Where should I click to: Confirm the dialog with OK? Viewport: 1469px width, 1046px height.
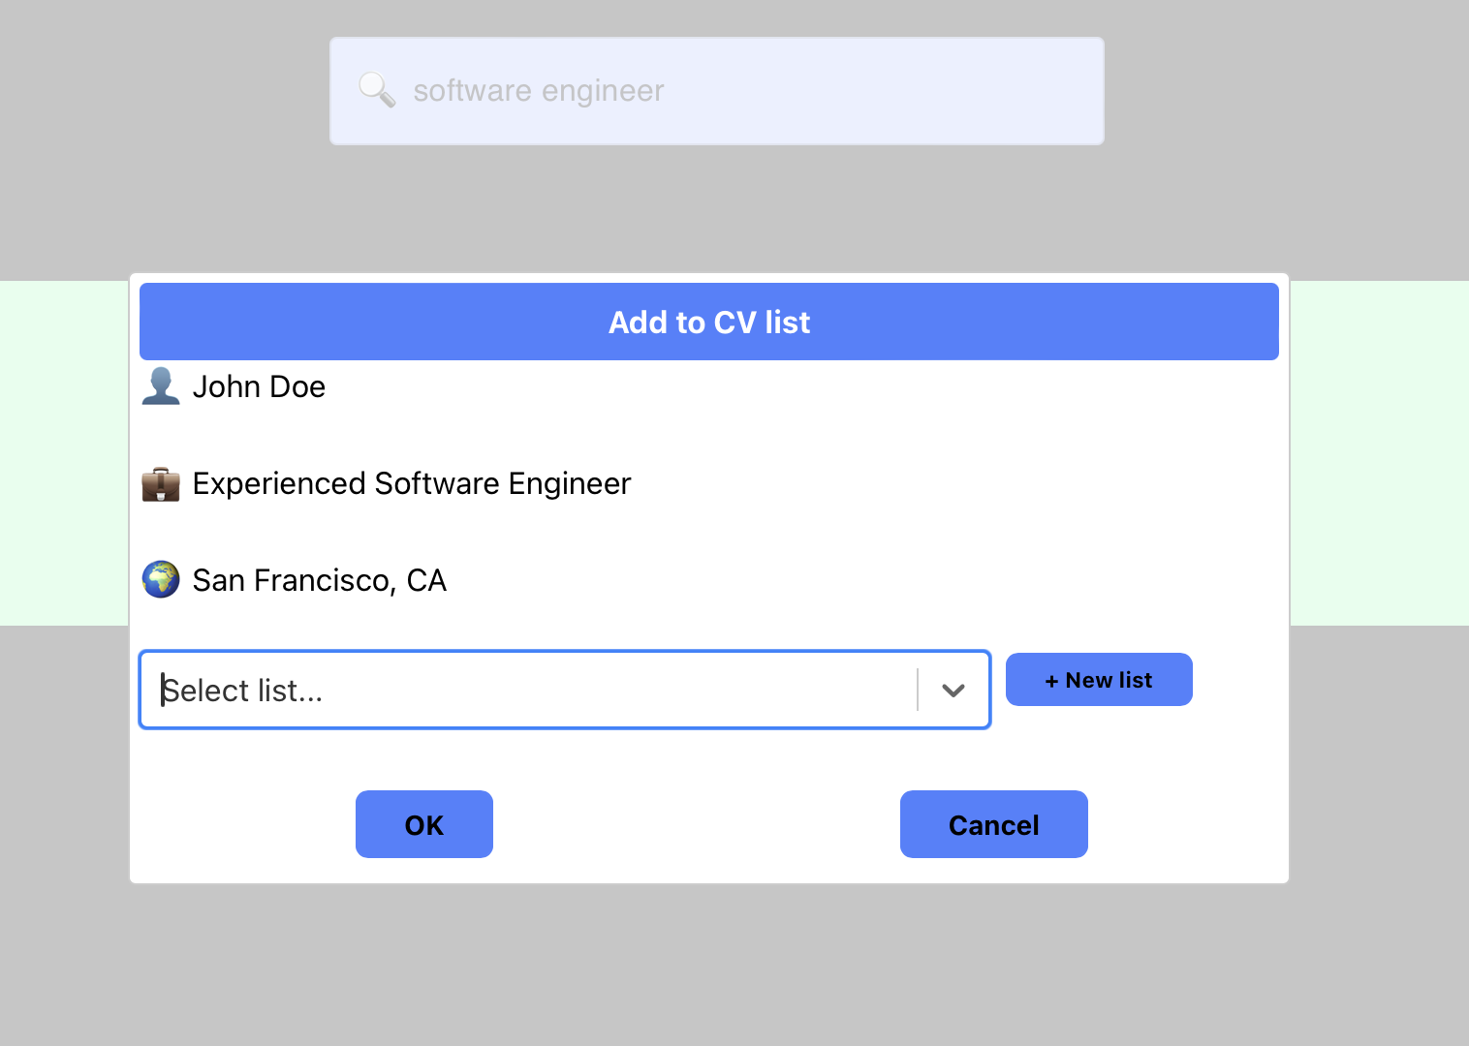click(424, 824)
